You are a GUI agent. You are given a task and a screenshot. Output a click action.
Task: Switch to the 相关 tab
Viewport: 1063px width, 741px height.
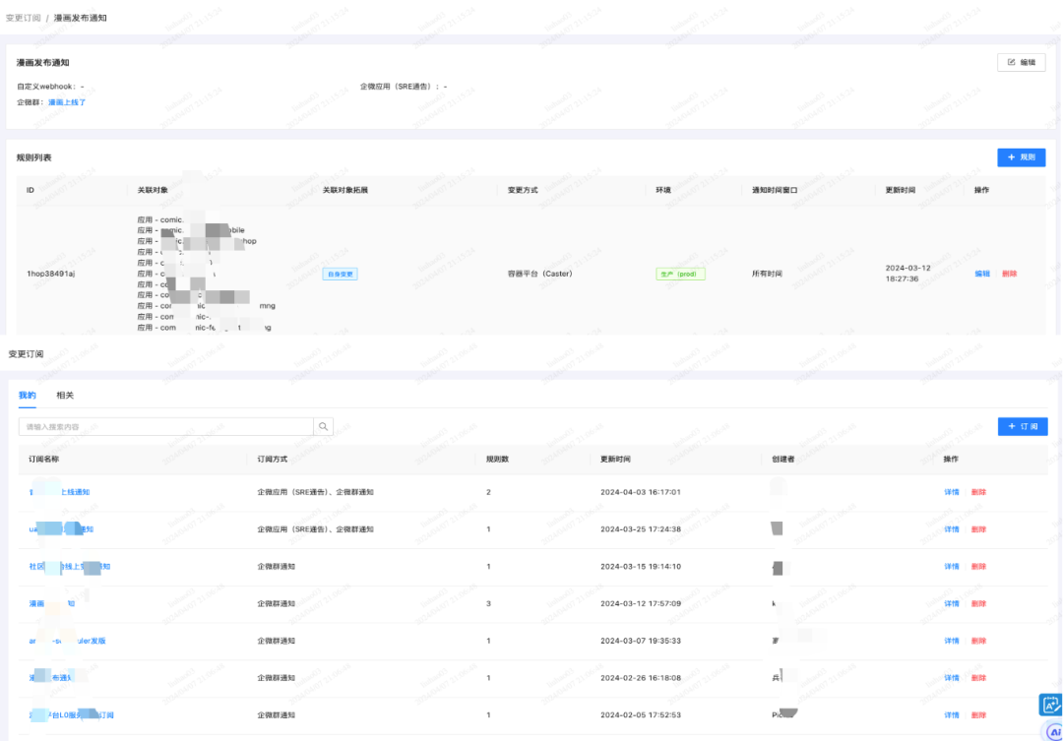pyautogui.click(x=65, y=396)
